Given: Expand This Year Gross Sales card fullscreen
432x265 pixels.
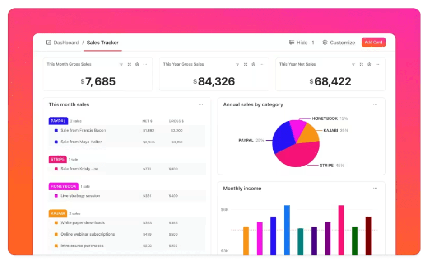Looking at the screenshot, I should (x=246, y=64).
